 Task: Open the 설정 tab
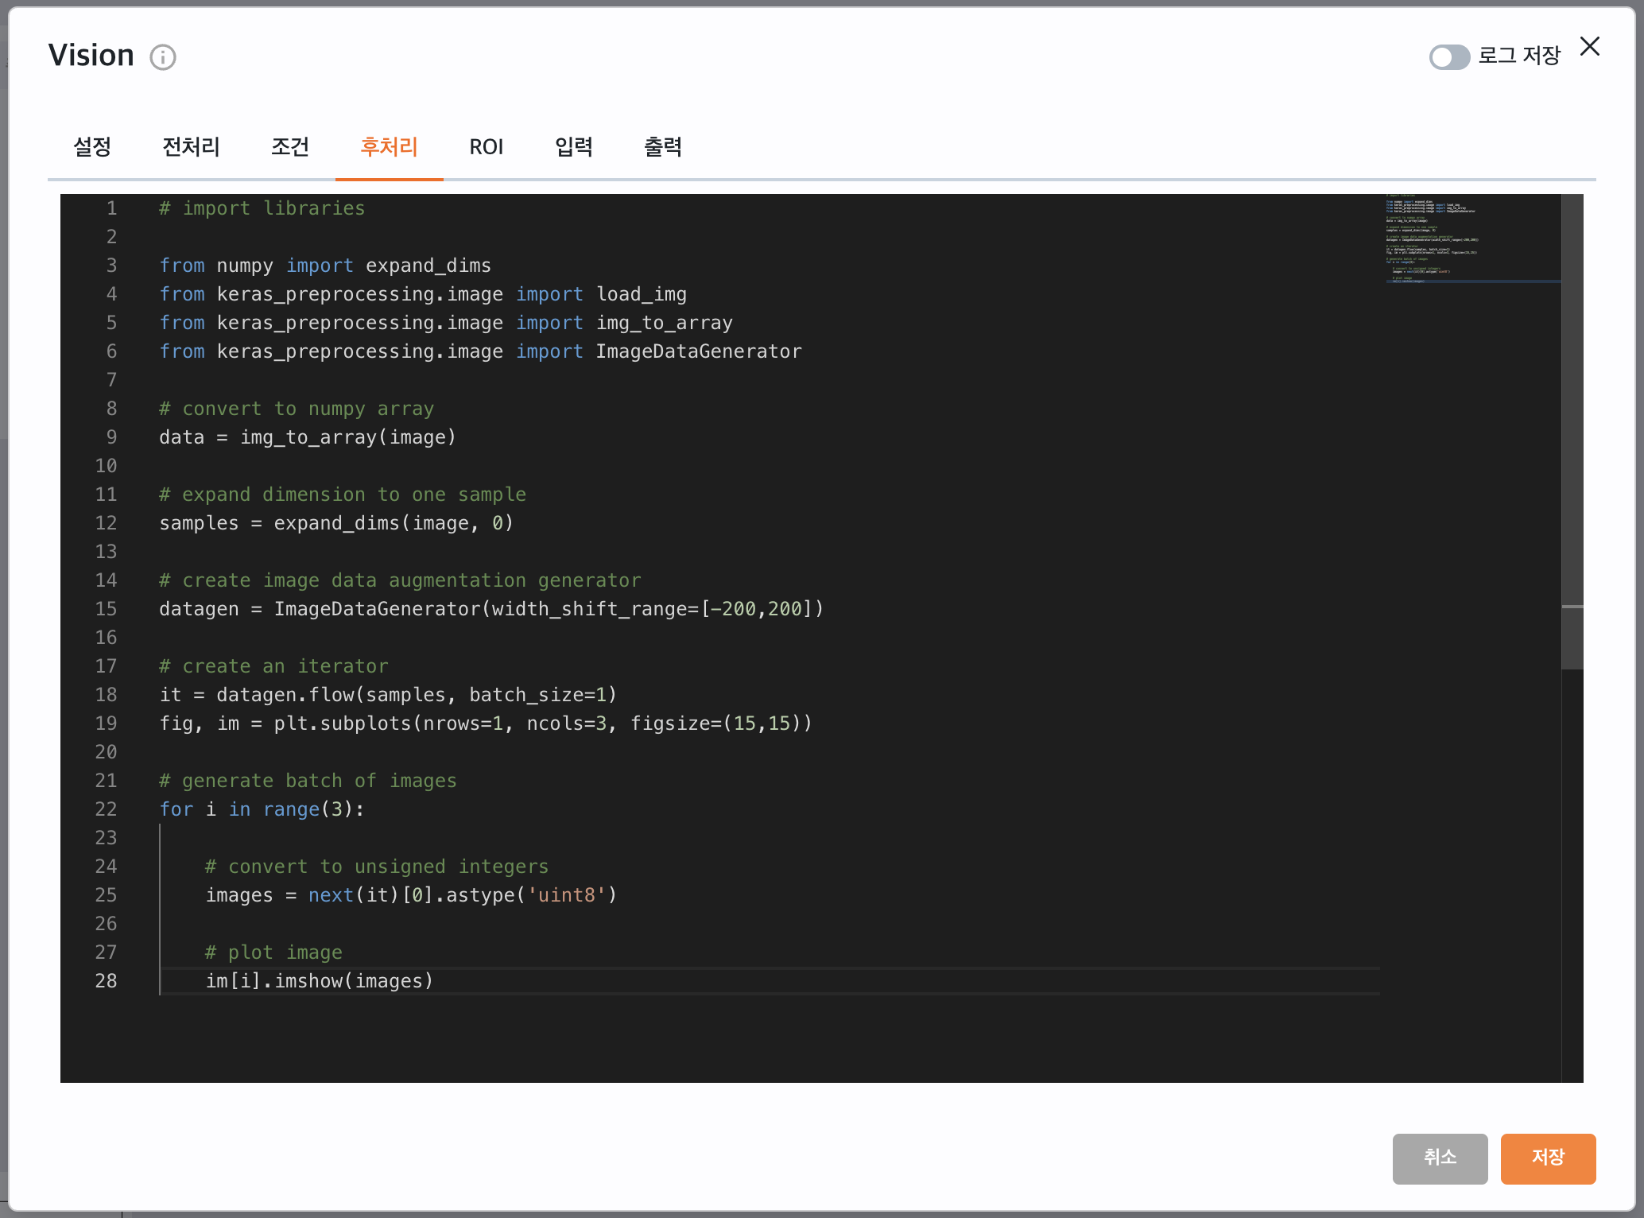(x=92, y=146)
